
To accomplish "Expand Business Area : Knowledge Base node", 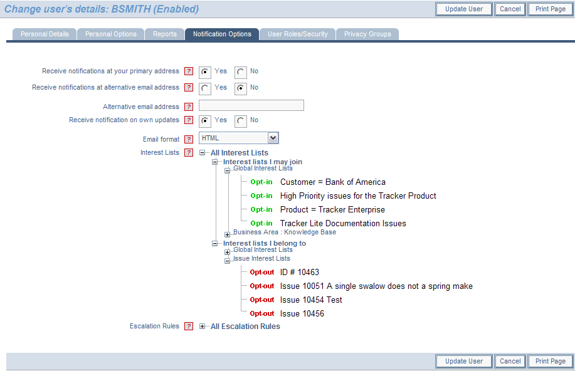I will 228,234.
